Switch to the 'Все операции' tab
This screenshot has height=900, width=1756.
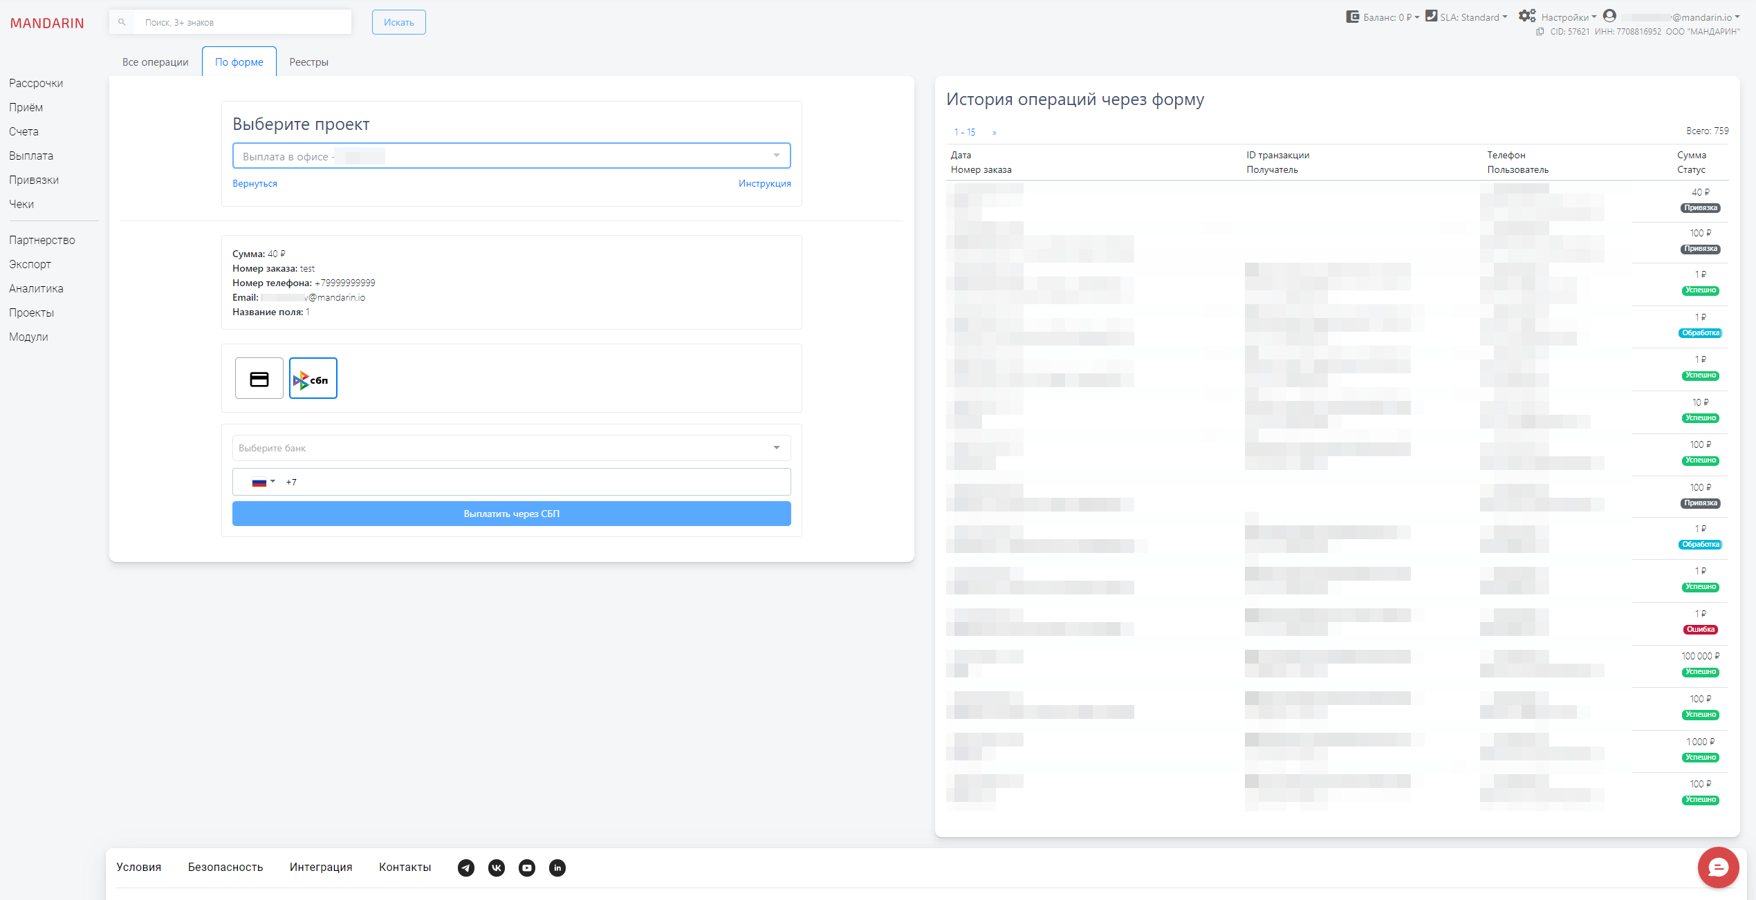point(155,62)
